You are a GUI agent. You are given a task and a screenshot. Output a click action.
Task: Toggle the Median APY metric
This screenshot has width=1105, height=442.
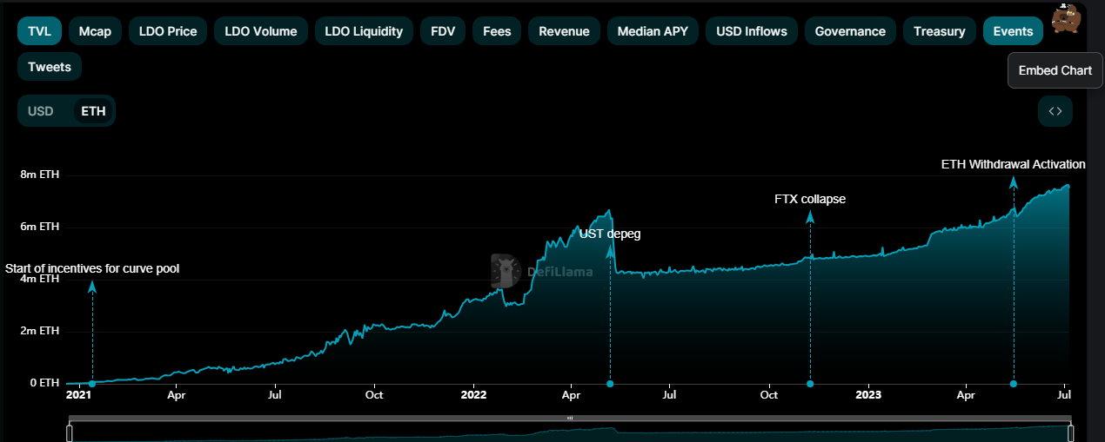click(653, 31)
